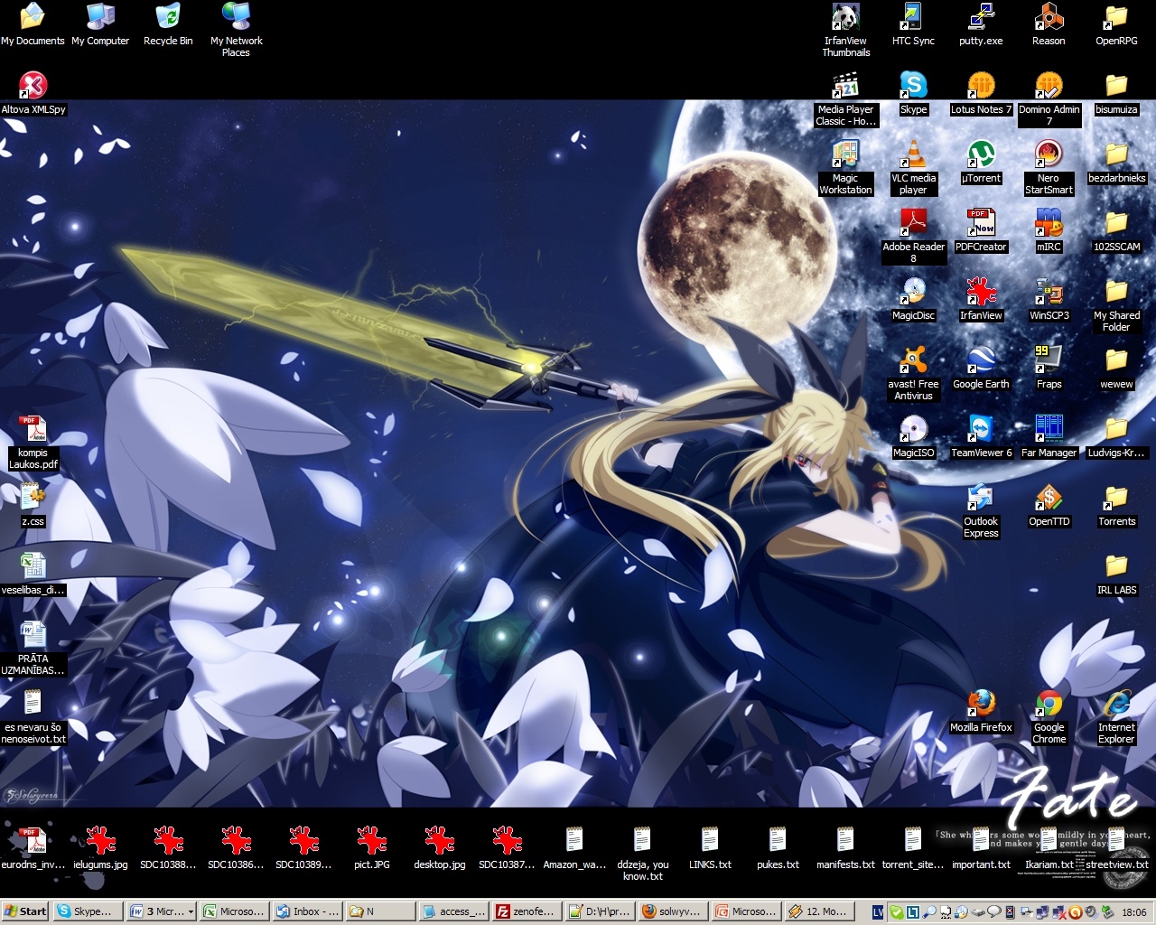Launch mIRC shortcut
1156x925 pixels.
click(x=1049, y=230)
